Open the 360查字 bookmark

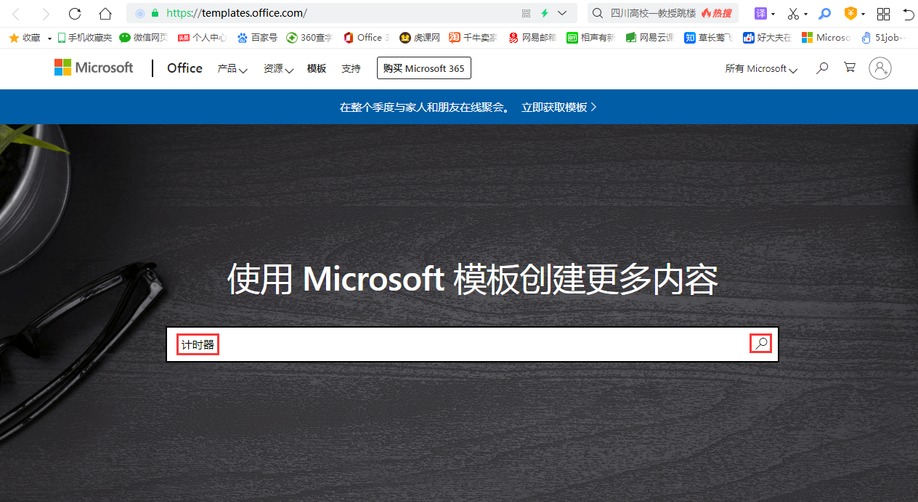309,38
